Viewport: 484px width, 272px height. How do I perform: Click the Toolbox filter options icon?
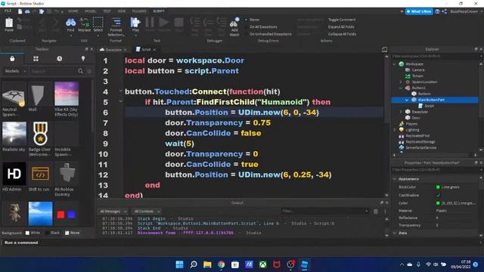pos(89,71)
